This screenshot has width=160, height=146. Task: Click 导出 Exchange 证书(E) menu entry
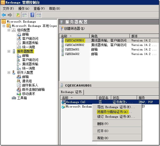114,107
